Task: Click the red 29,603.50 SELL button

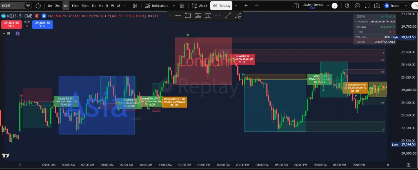Action: coord(11,24)
